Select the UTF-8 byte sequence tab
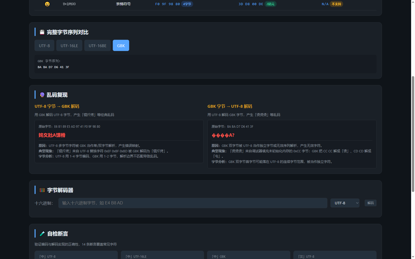415x259 pixels. coord(44,46)
